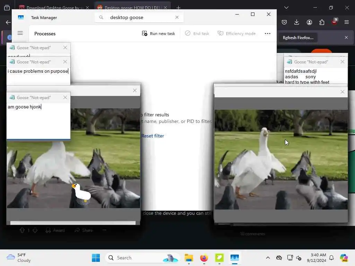The height and width of the screenshot is (266, 355).
Task: Click the network display tray icon
Action: (x=290, y=258)
